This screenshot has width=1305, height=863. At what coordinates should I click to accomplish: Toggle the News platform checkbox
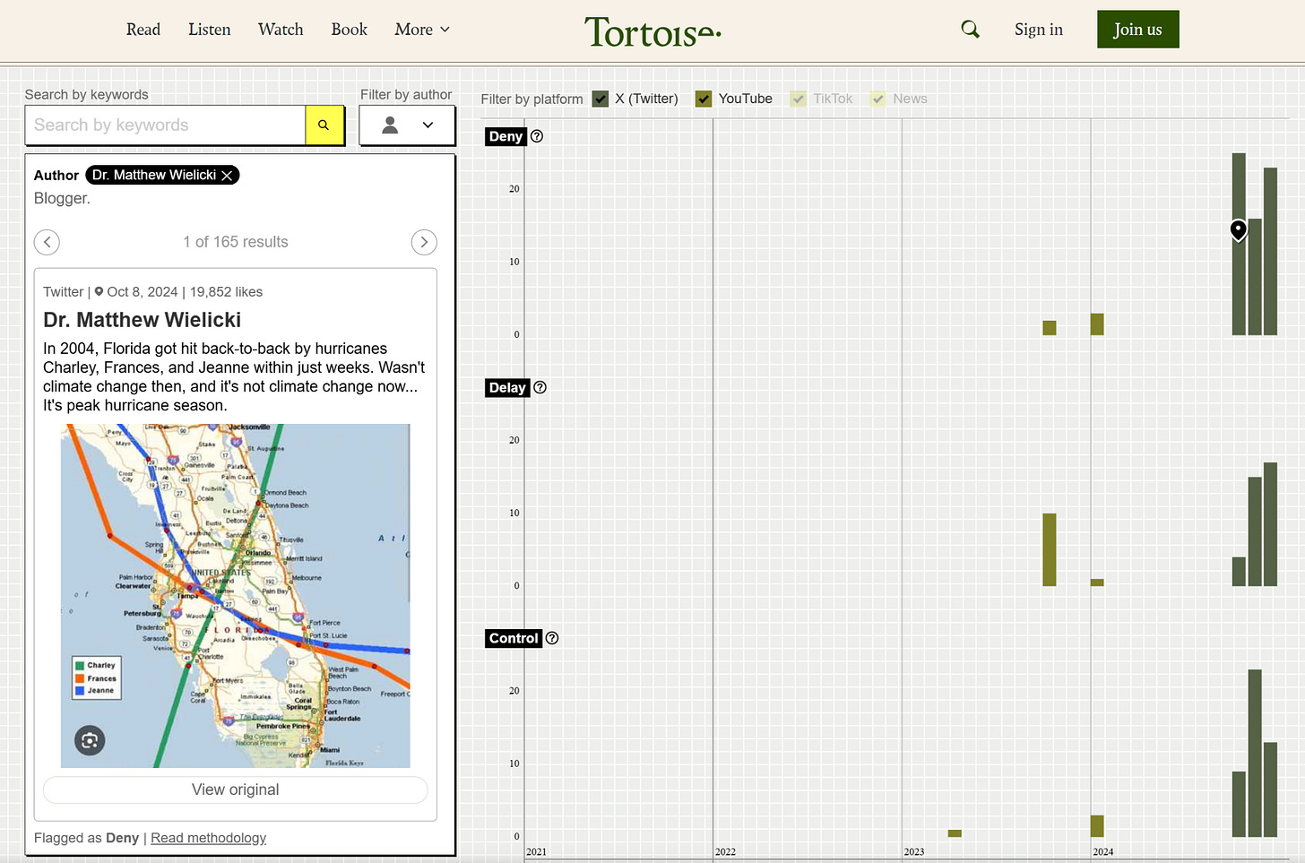(878, 99)
